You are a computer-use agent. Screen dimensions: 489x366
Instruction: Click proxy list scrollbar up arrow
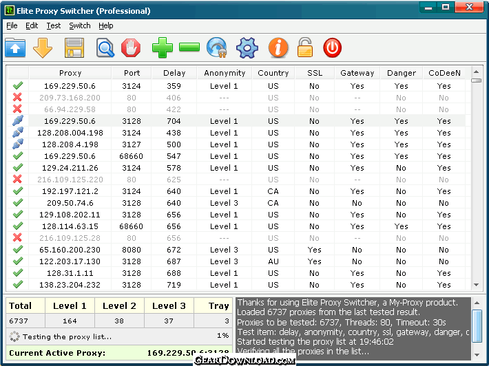pyautogui.click(x=476, y=72)
